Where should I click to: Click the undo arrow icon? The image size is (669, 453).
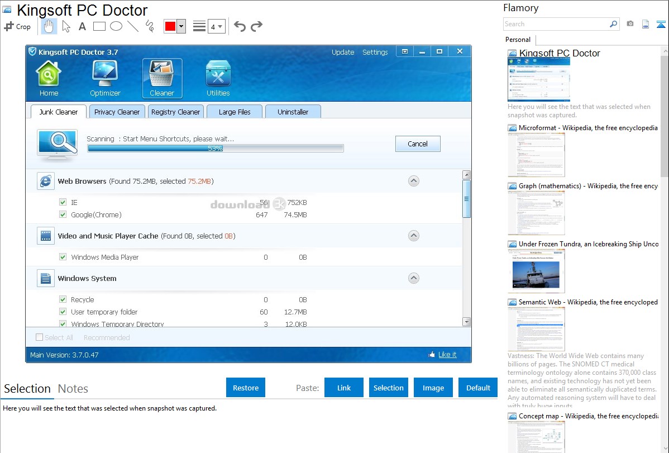[240, 26]
